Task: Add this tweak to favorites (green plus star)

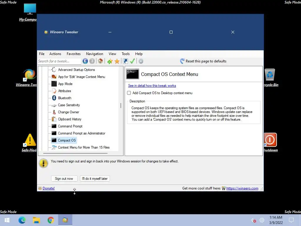Action: coord(110,61)
